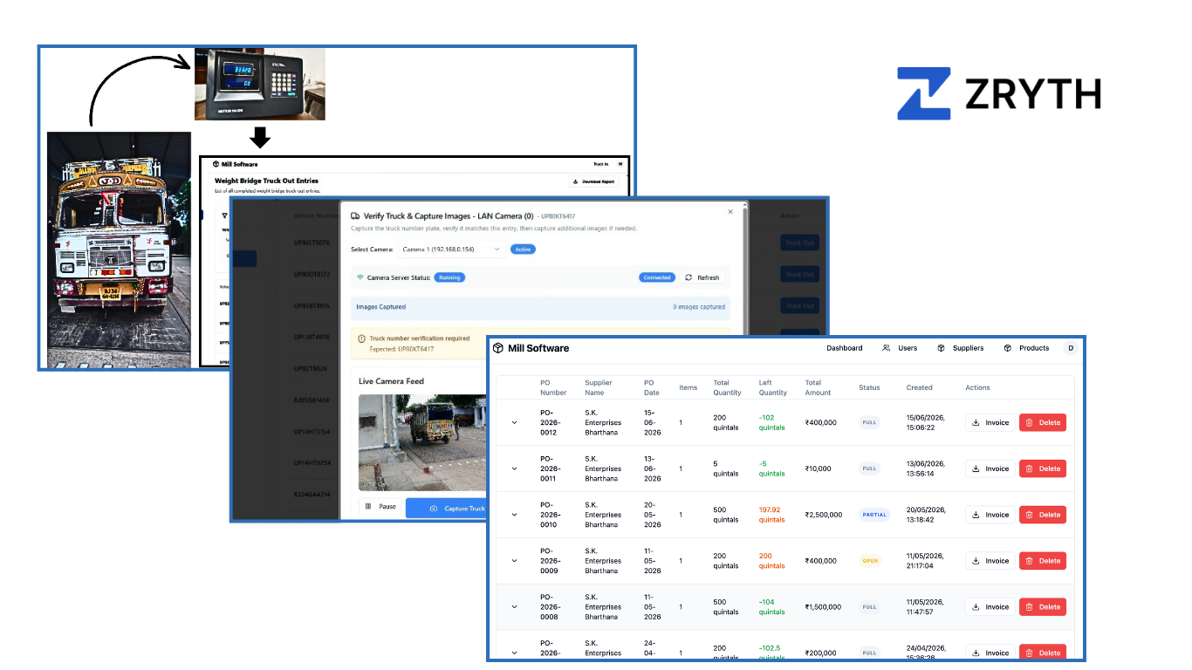Image resolution: width=1192 pixels, height=670 pixels.
Task: Click the truck icon in dialog title
Action: [355, 215]
